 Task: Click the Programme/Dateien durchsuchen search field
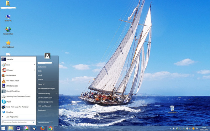(19, 122)
